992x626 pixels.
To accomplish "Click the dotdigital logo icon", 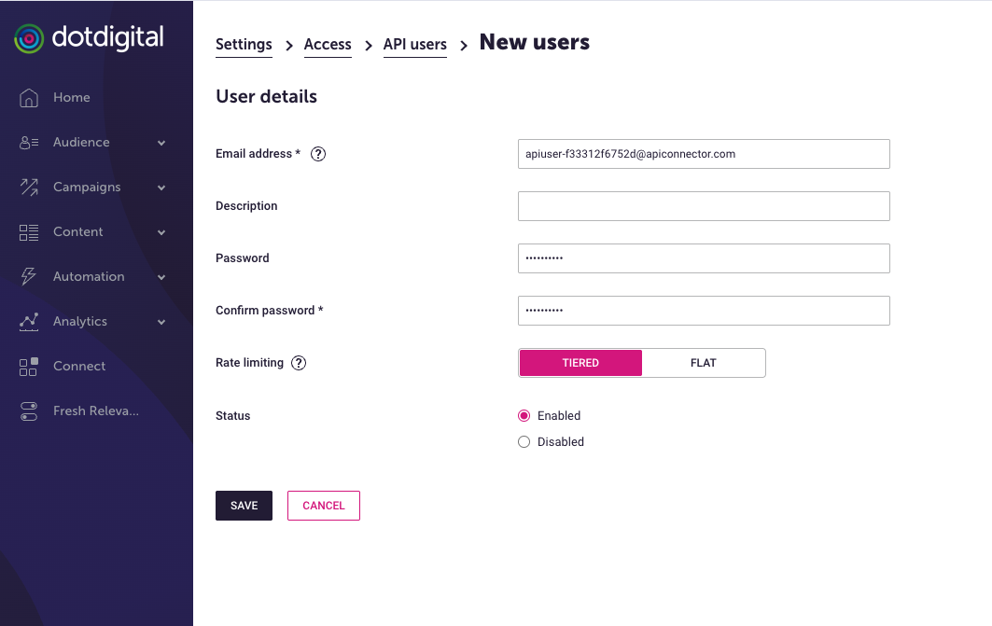I will 29,38.
